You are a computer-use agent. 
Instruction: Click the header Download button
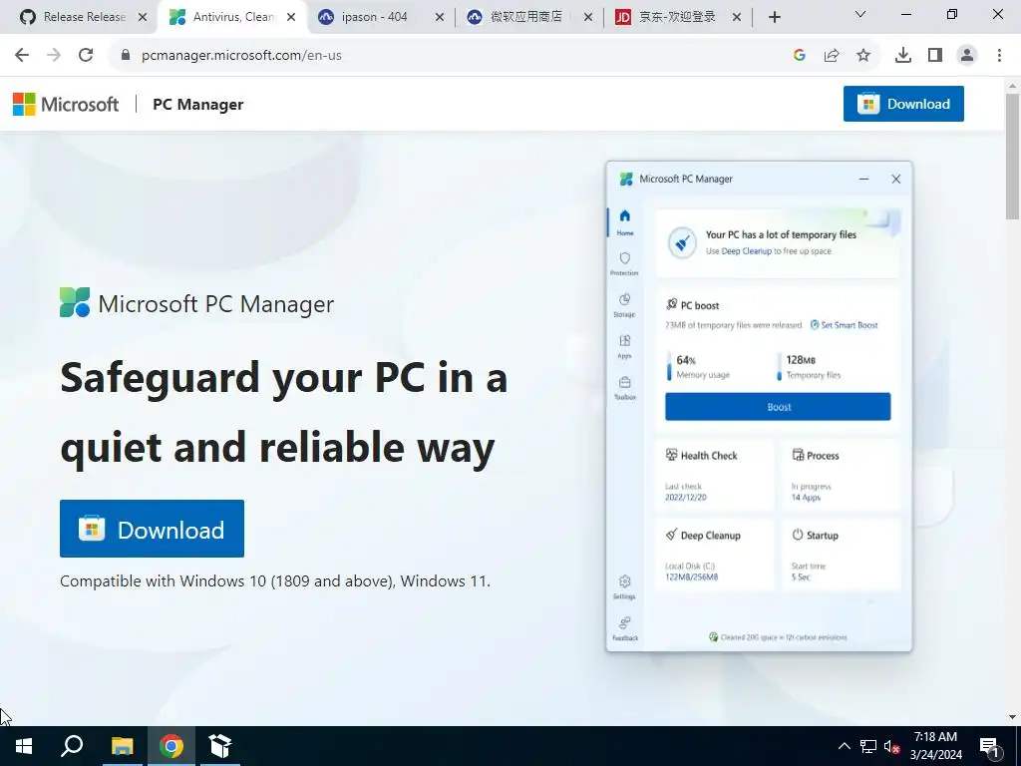(x=903, y=104)
